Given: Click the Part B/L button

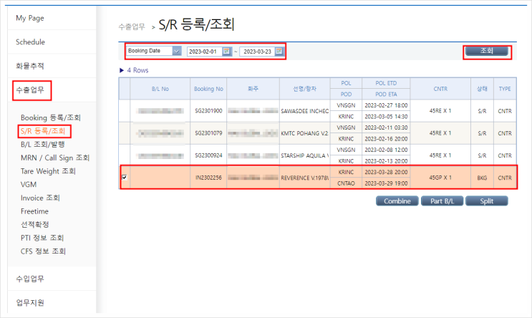Looking at the screenshot, I should click(442, 201).
